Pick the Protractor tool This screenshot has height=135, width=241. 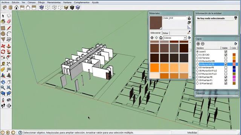pos(3,70)
